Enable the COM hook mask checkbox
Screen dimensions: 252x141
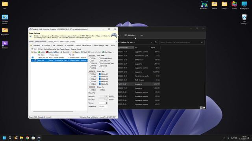click(91, 58)
